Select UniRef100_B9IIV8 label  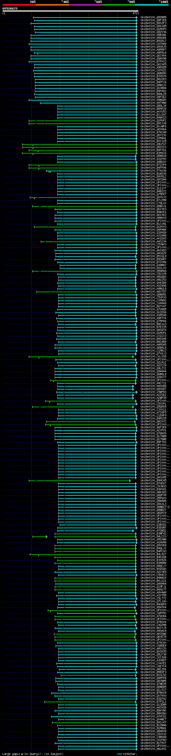[x=153, y=124]
